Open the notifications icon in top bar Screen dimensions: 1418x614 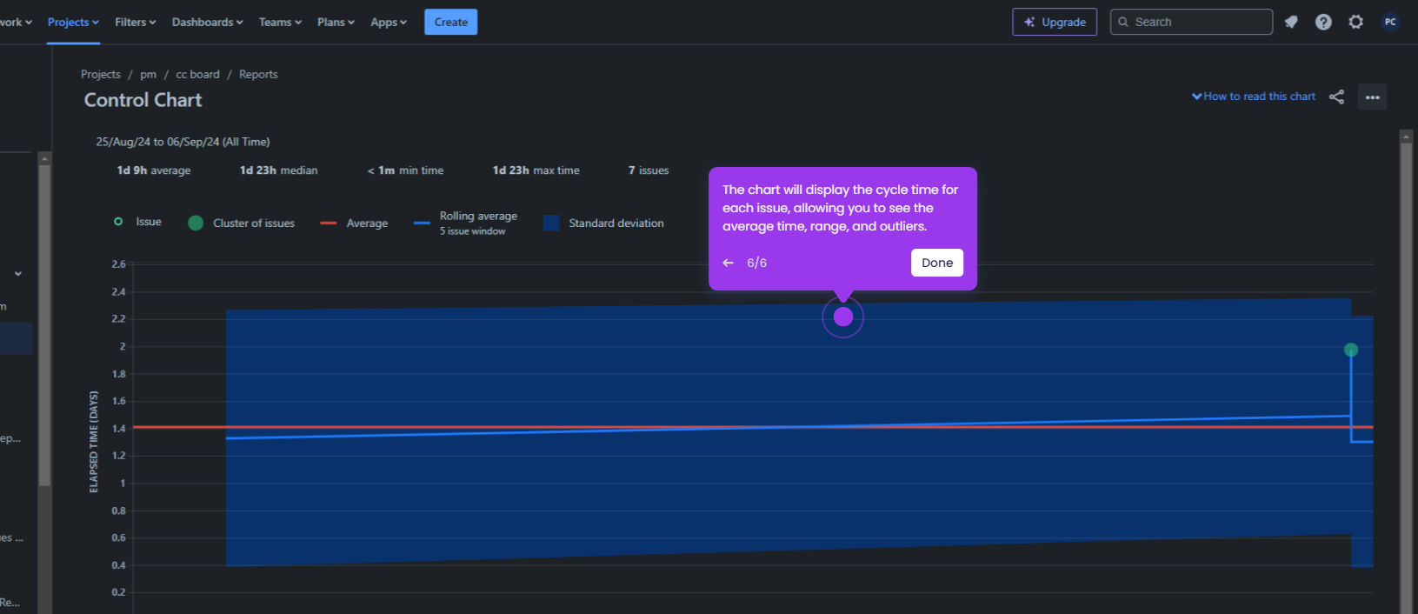pos(1291,22)
